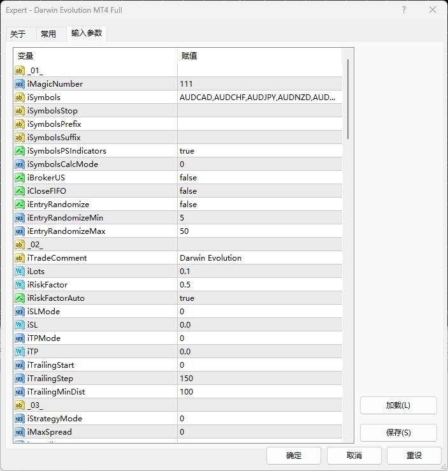This screenshot has width=448, height=471.
Task: Cancel the dialog with 取消
Action: [x=354, y=455]
